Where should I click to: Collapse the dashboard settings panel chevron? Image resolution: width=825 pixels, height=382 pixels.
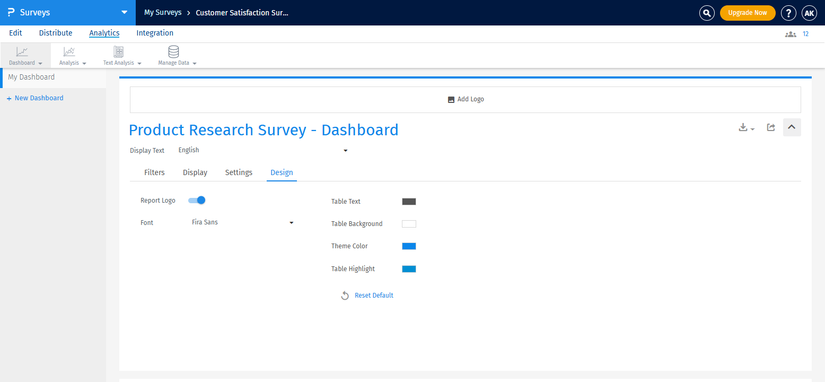pos(792,127)
